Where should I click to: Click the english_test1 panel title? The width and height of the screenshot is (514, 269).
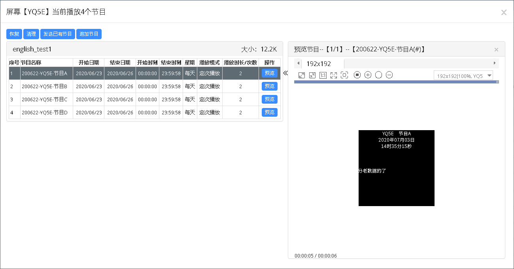coord(32,49)
